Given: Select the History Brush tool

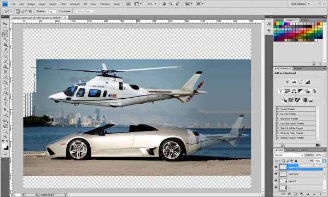Looking at the screenshot, I should [x=5, y=72].
